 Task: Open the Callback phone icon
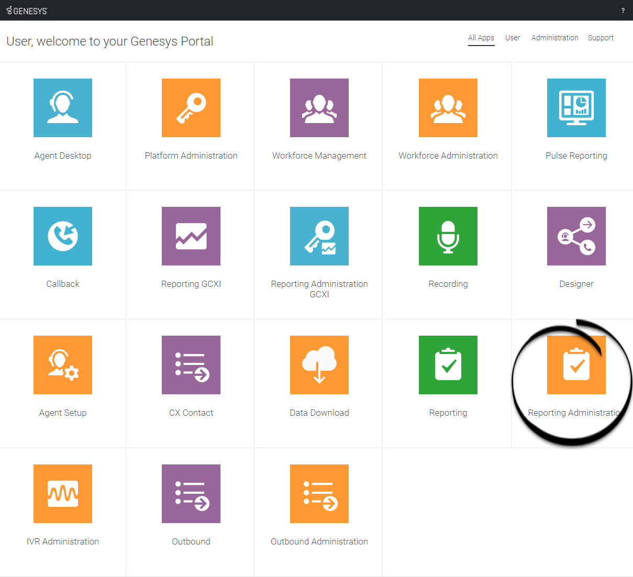pyautogui.click(x=63, y=236)
